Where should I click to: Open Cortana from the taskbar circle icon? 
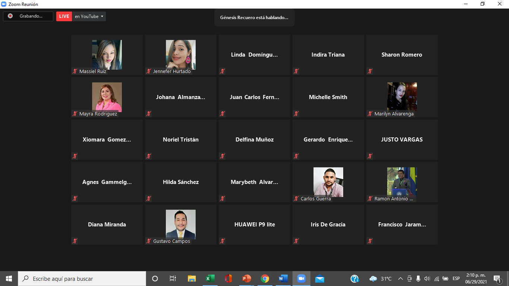[155, 279]
